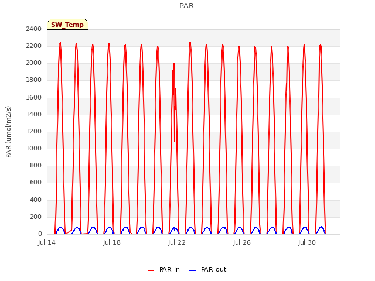375x281 pixels.
Task: Click the 0 y-axis tick label
Action: pos(40,234)
